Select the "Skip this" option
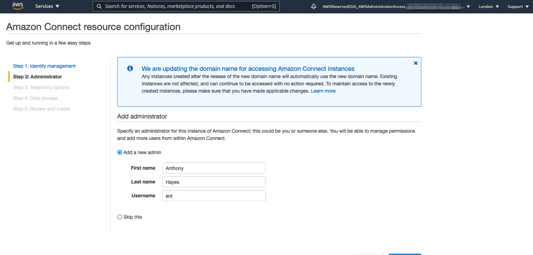 click(119, 217)
